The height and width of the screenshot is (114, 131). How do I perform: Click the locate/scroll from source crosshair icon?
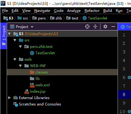pyautogui.click(x=87, y=27)
